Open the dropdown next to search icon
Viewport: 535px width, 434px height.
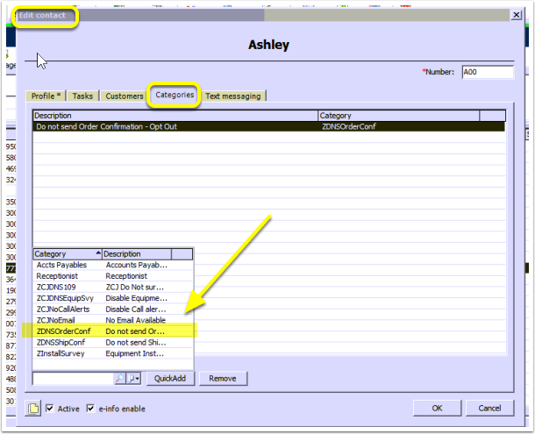click(x=133, y=378)
